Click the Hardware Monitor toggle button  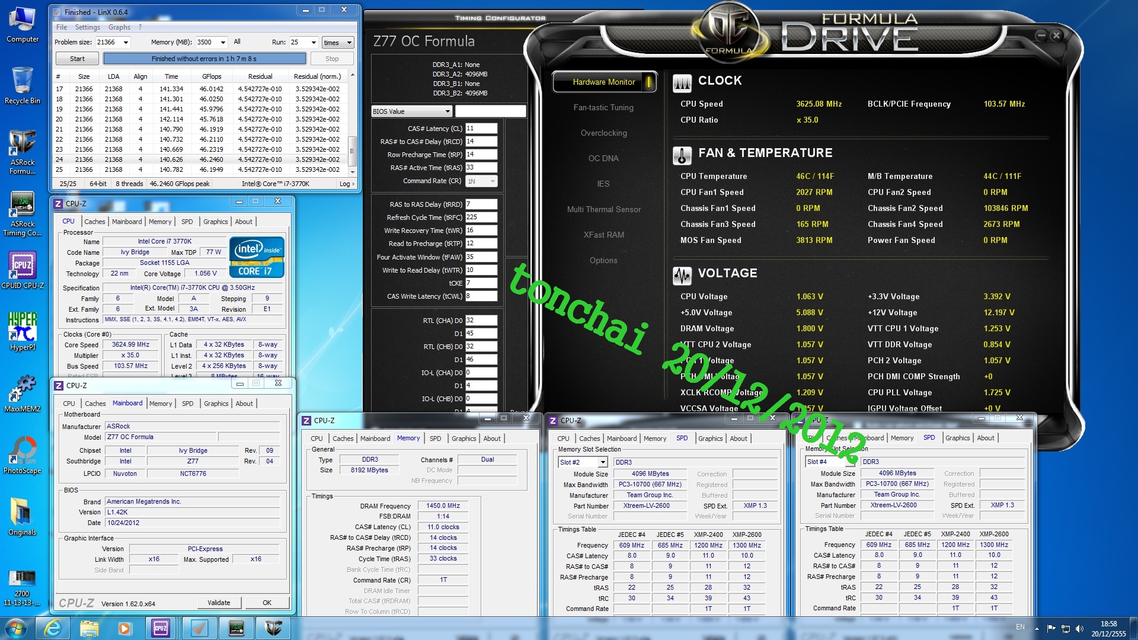[x=604, y=82]
